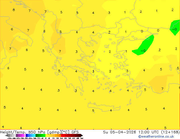This screenshot has width=180, height=139.
Task: Select the magenta swatch in the color scale
Action: (23, 135)
